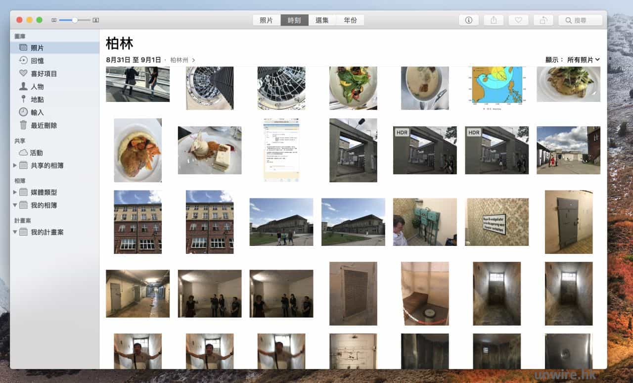Collapse the 我的相簿 disclosure triangle
633x383 pixels.
(x=15, y=205)
